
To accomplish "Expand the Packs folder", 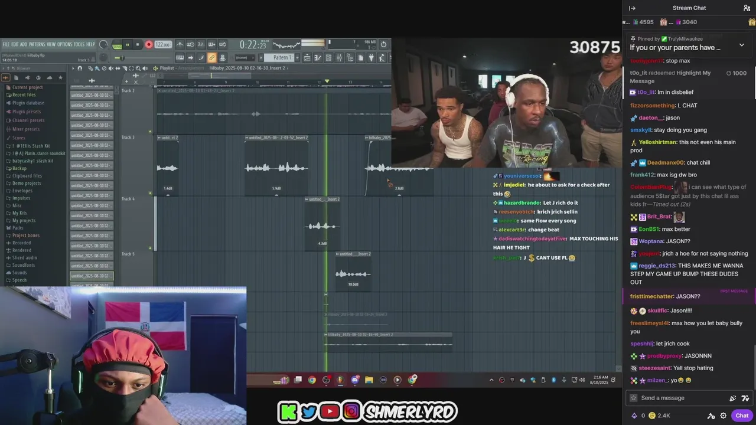I will (18, 228).
